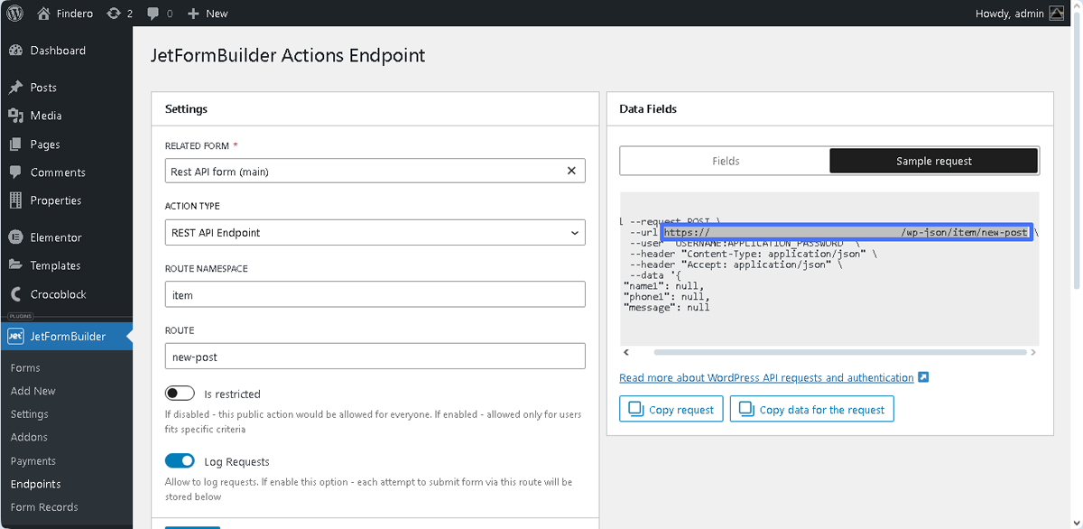Click the Elementor sidebar icon
This screenshot has height=529, width=1083.
(x=16, y=237)
